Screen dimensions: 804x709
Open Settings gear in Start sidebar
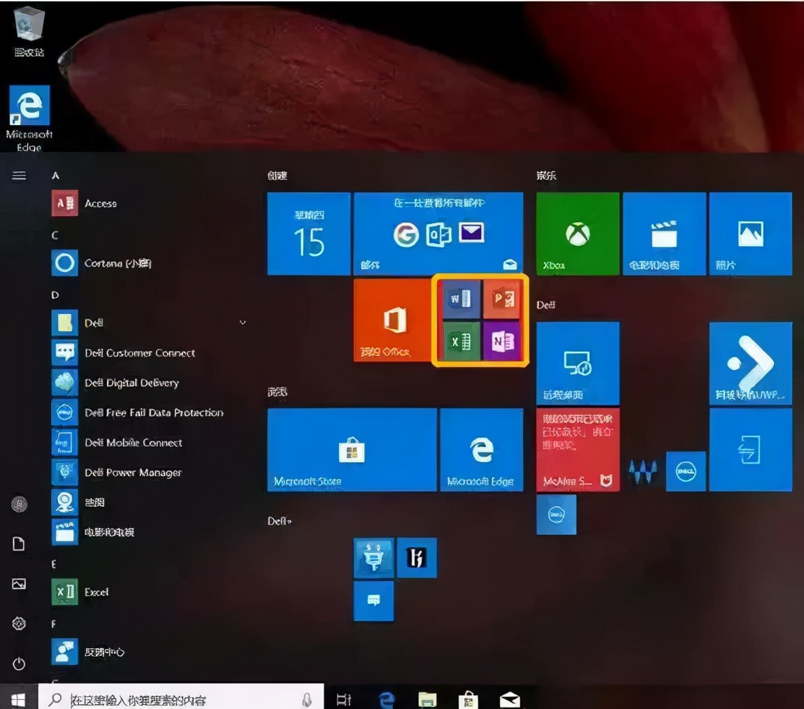[x=20, y=623]
